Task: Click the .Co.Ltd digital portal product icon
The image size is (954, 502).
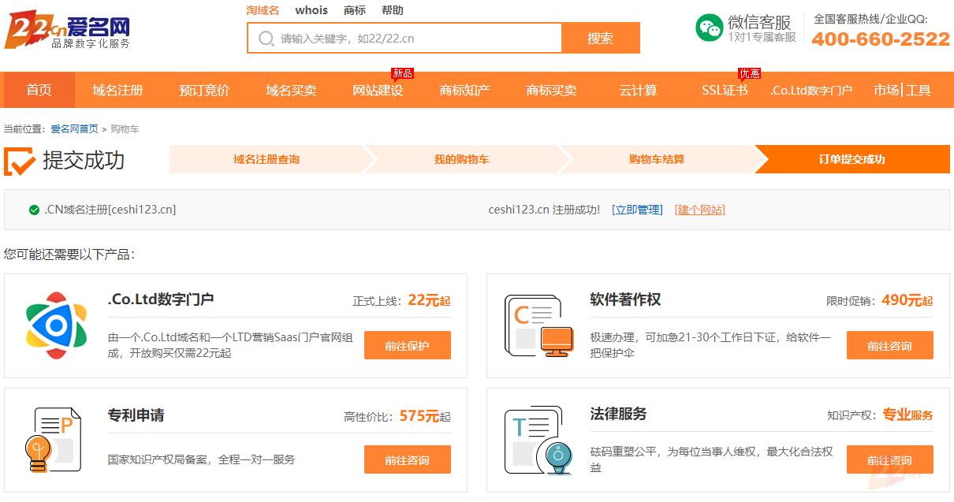Action: click(x=56, y=325)
